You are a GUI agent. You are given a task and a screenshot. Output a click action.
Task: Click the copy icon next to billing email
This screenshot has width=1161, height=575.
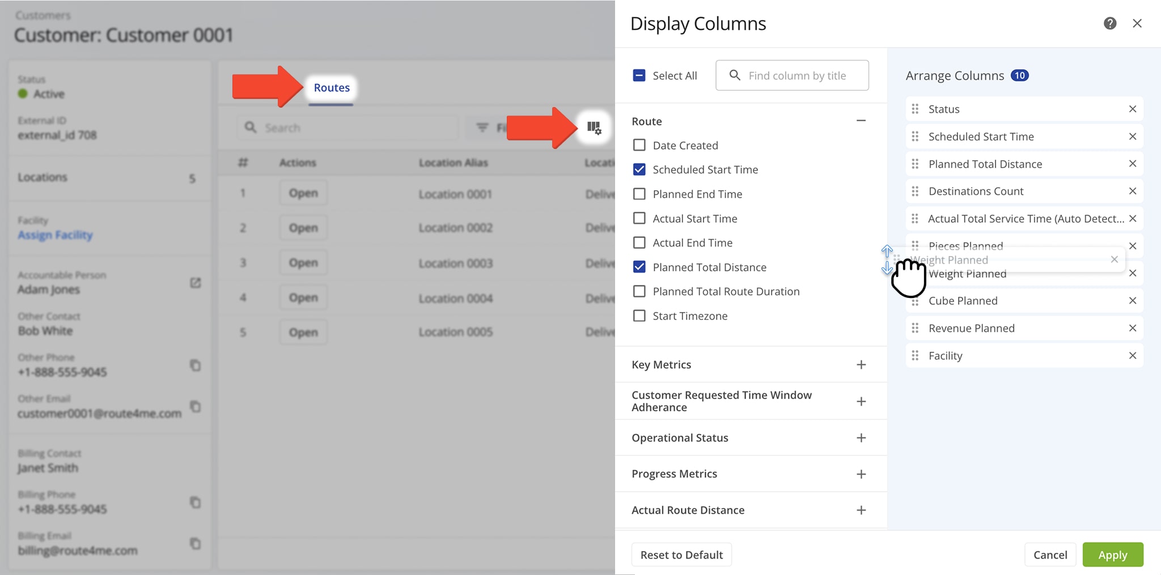pos(195,544)
